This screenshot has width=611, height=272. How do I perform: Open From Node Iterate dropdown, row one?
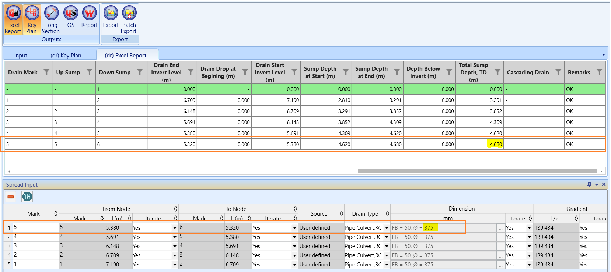coord(175,228)
